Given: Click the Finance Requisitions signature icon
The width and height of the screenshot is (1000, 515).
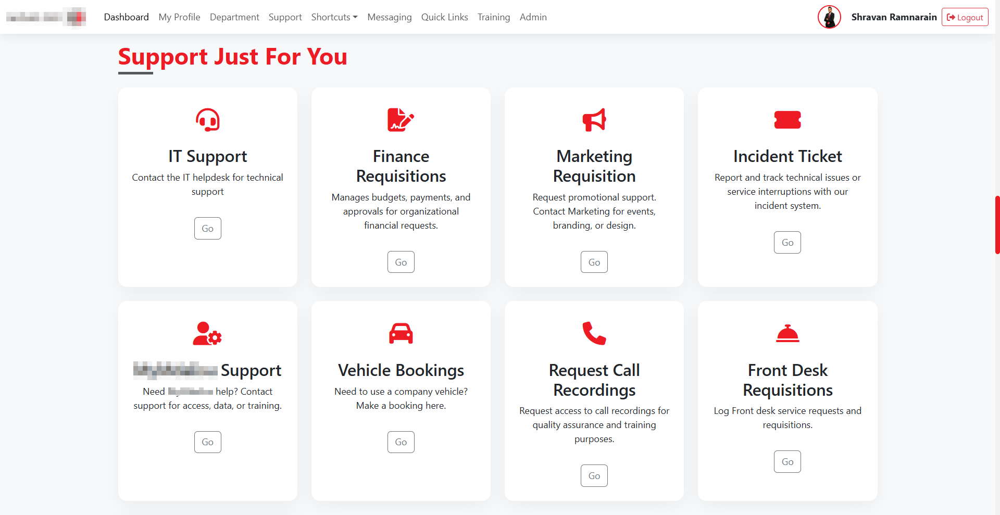Looking at the screenshot, I should (x=401, y=120).
